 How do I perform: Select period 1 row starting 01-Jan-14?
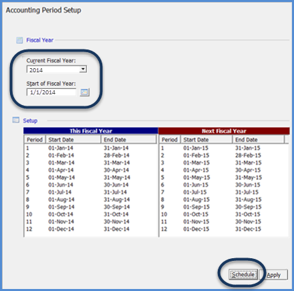(91, 148)
